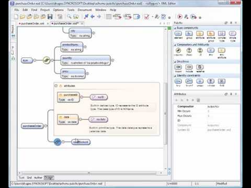Open the Window menu
Viewport: 251px width, 188px height.
point(101,10)
